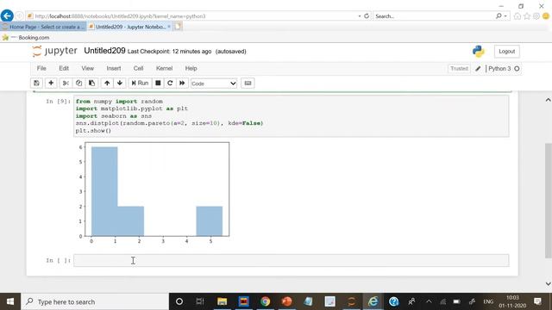This screenshot has width=552, height=310.
Task: Copy selected cells icon
Action: pos(78,83)
